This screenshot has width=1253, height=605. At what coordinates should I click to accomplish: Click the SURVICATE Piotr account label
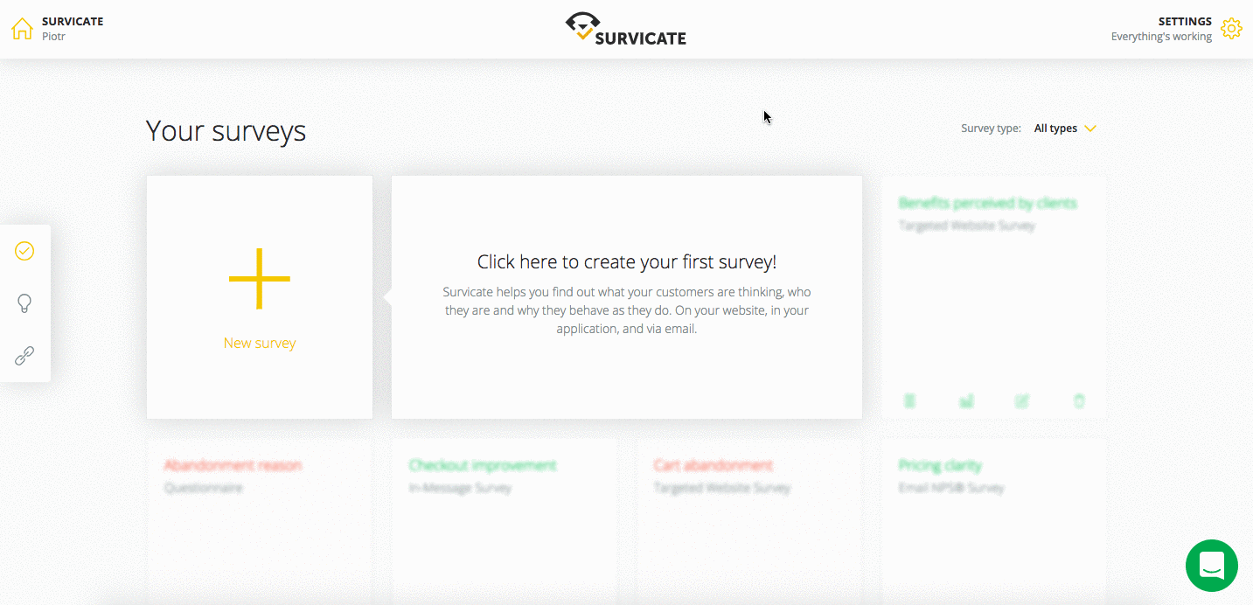coord(73,29)
